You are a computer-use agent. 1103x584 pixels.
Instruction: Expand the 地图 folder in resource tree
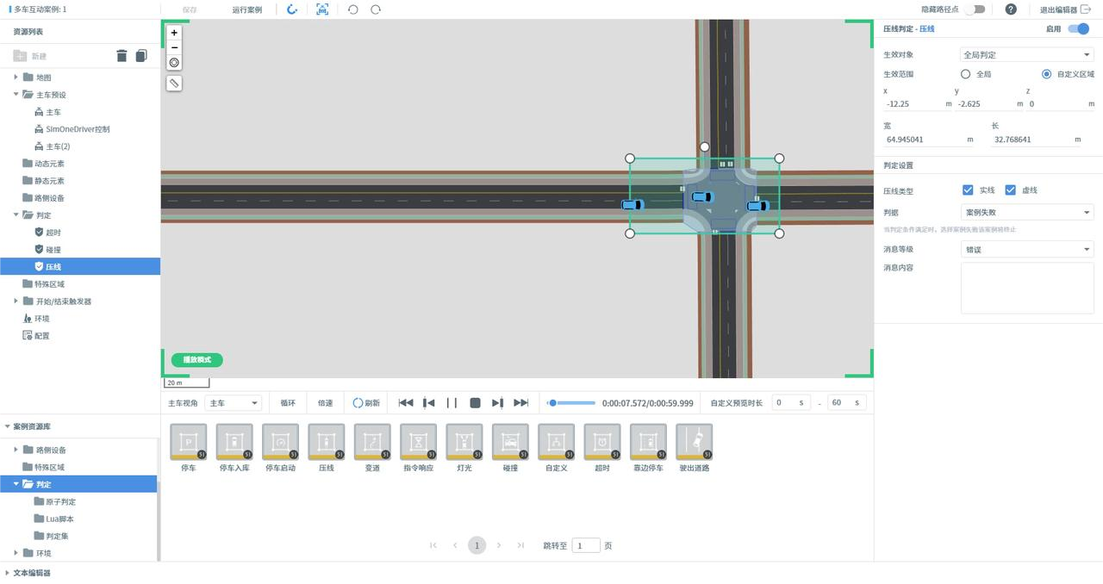16,78
